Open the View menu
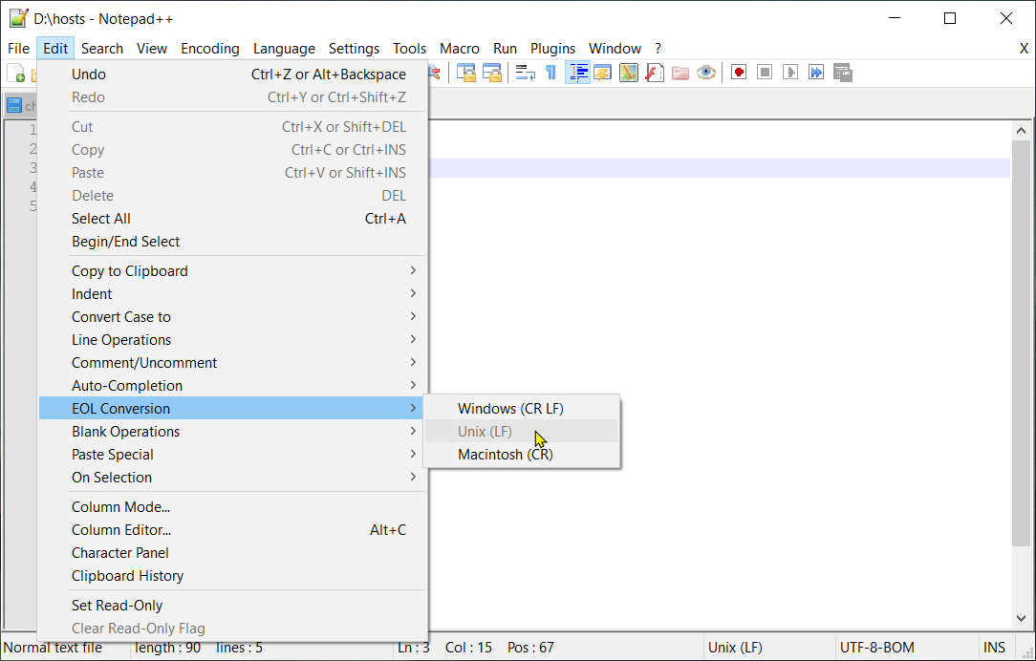The image size is (1036, 661). click(x=152, y=48)
